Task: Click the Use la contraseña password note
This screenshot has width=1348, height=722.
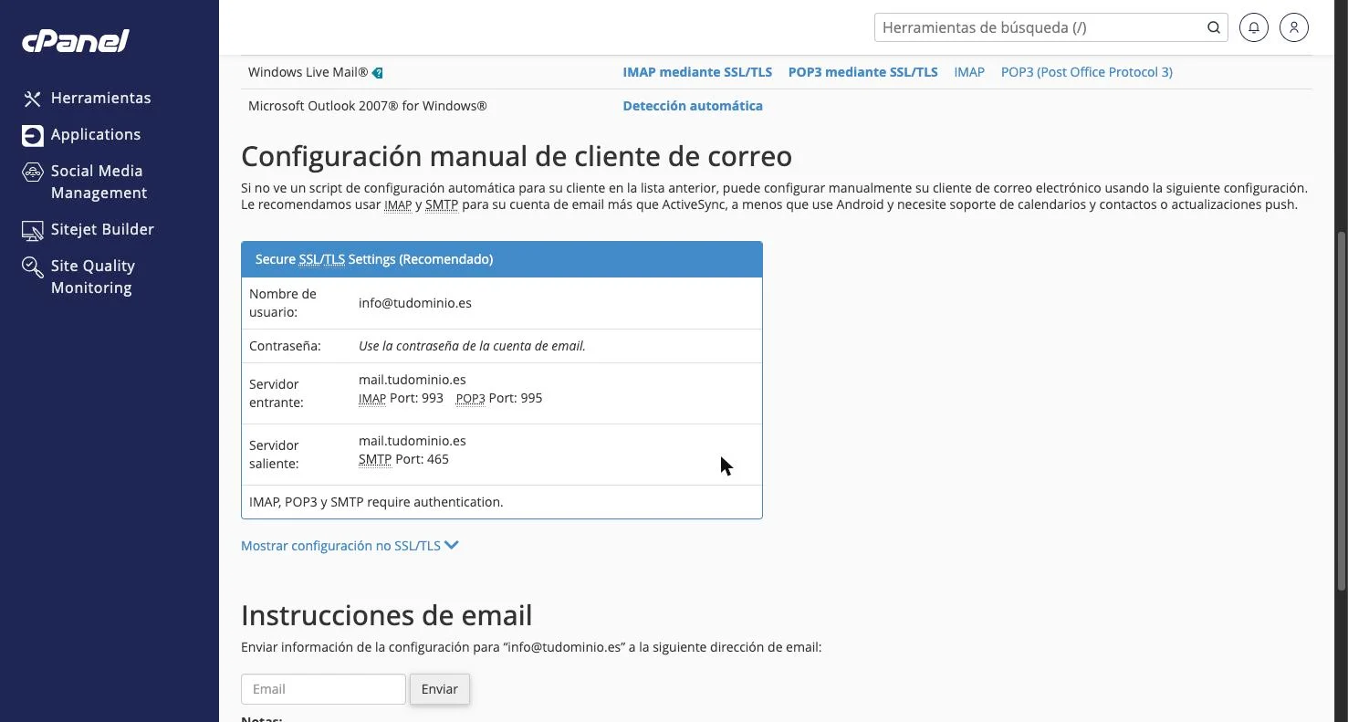Action: (x=472, y=346)
